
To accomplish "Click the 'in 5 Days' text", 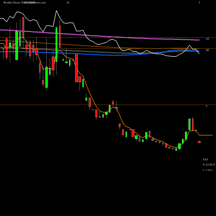I will tap(208, 170).
